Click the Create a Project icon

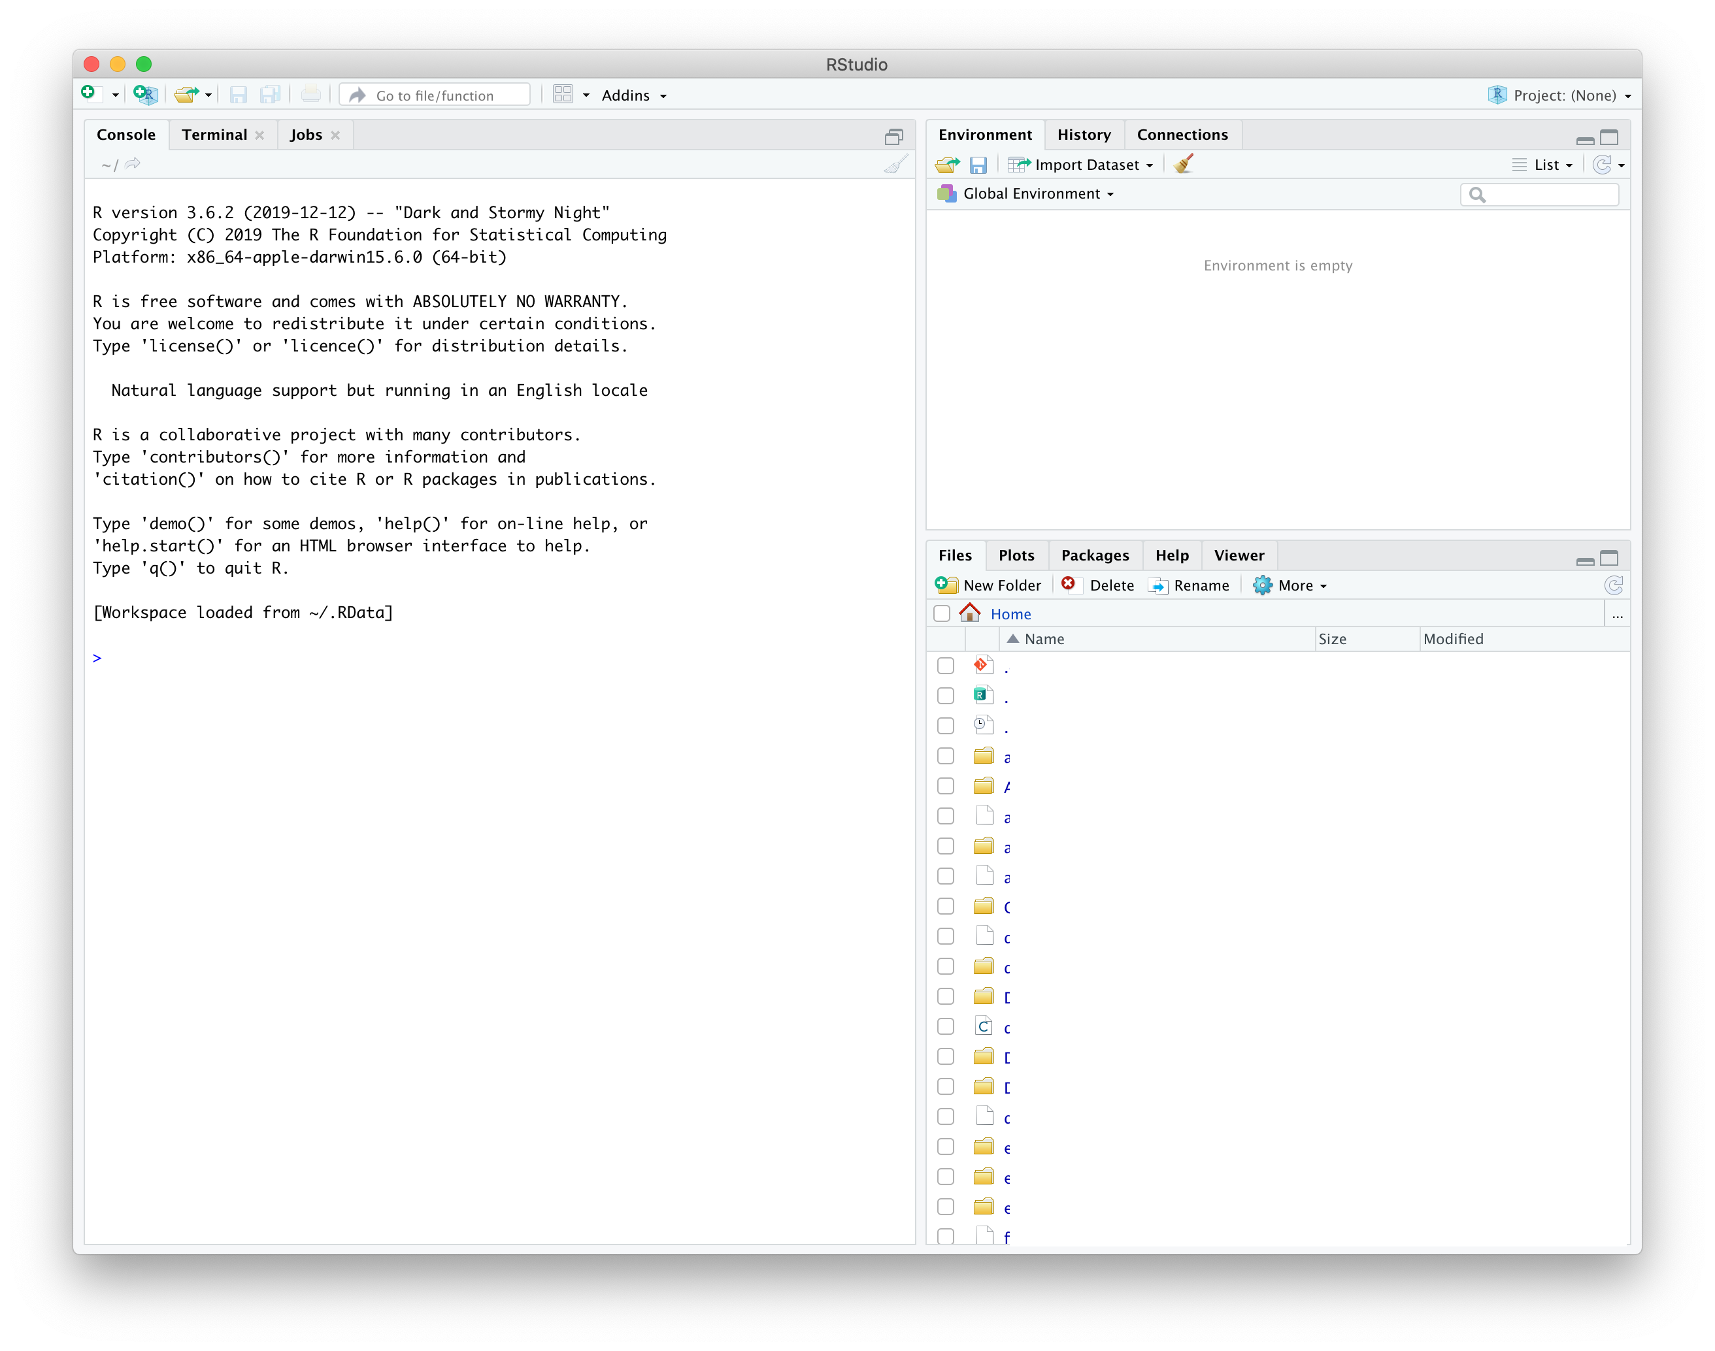[x=146, y=95]
